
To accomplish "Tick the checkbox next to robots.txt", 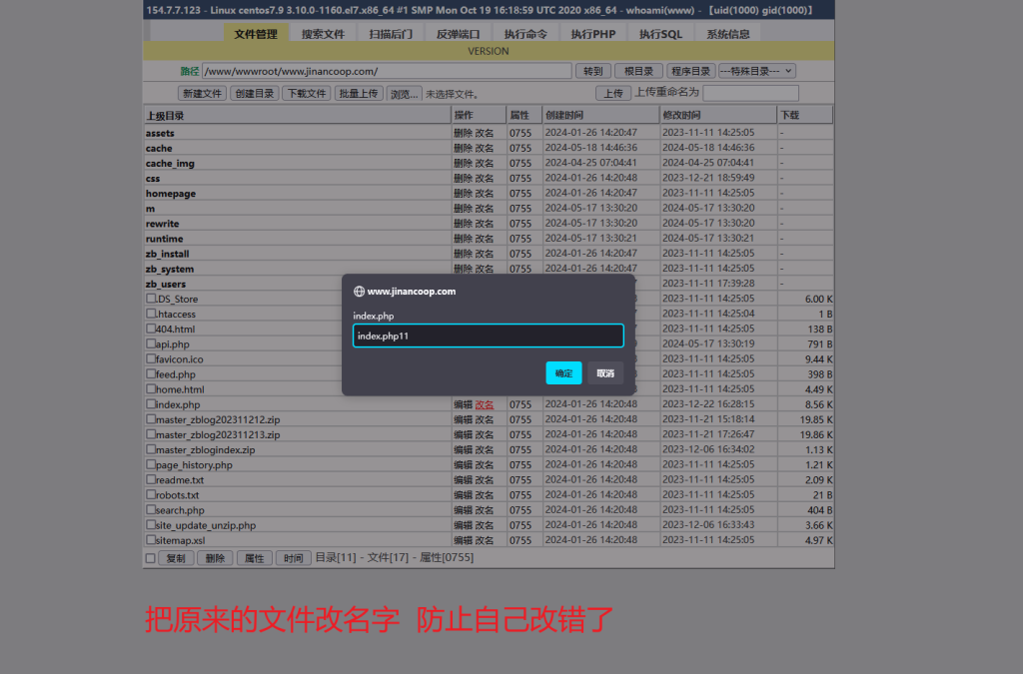I will tap(151, 494).
